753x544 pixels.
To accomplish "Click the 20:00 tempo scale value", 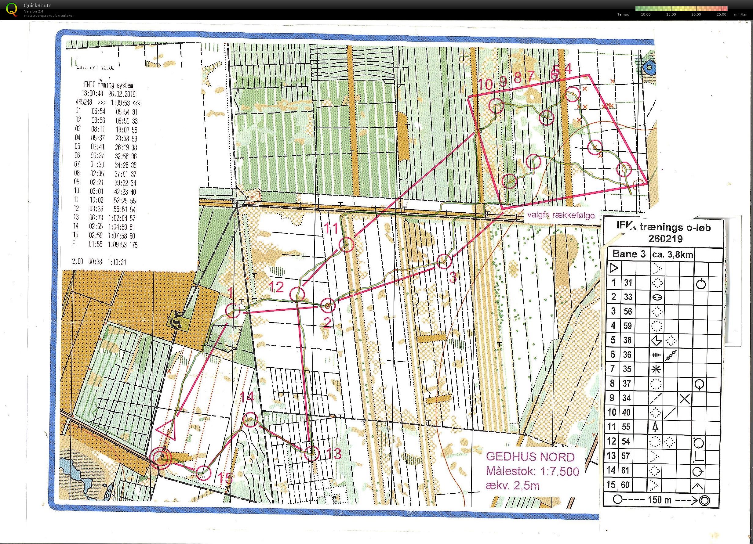I will click(696, 15).
